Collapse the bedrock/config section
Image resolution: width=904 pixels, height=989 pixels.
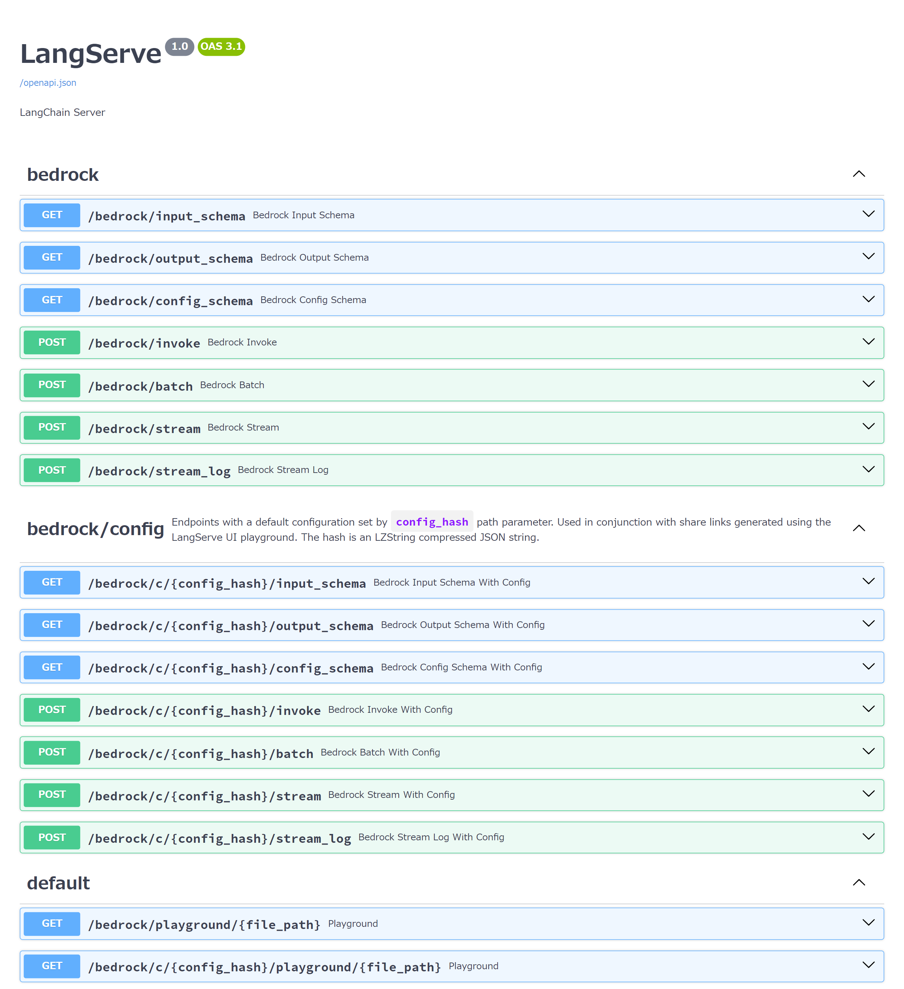(858, 528)
